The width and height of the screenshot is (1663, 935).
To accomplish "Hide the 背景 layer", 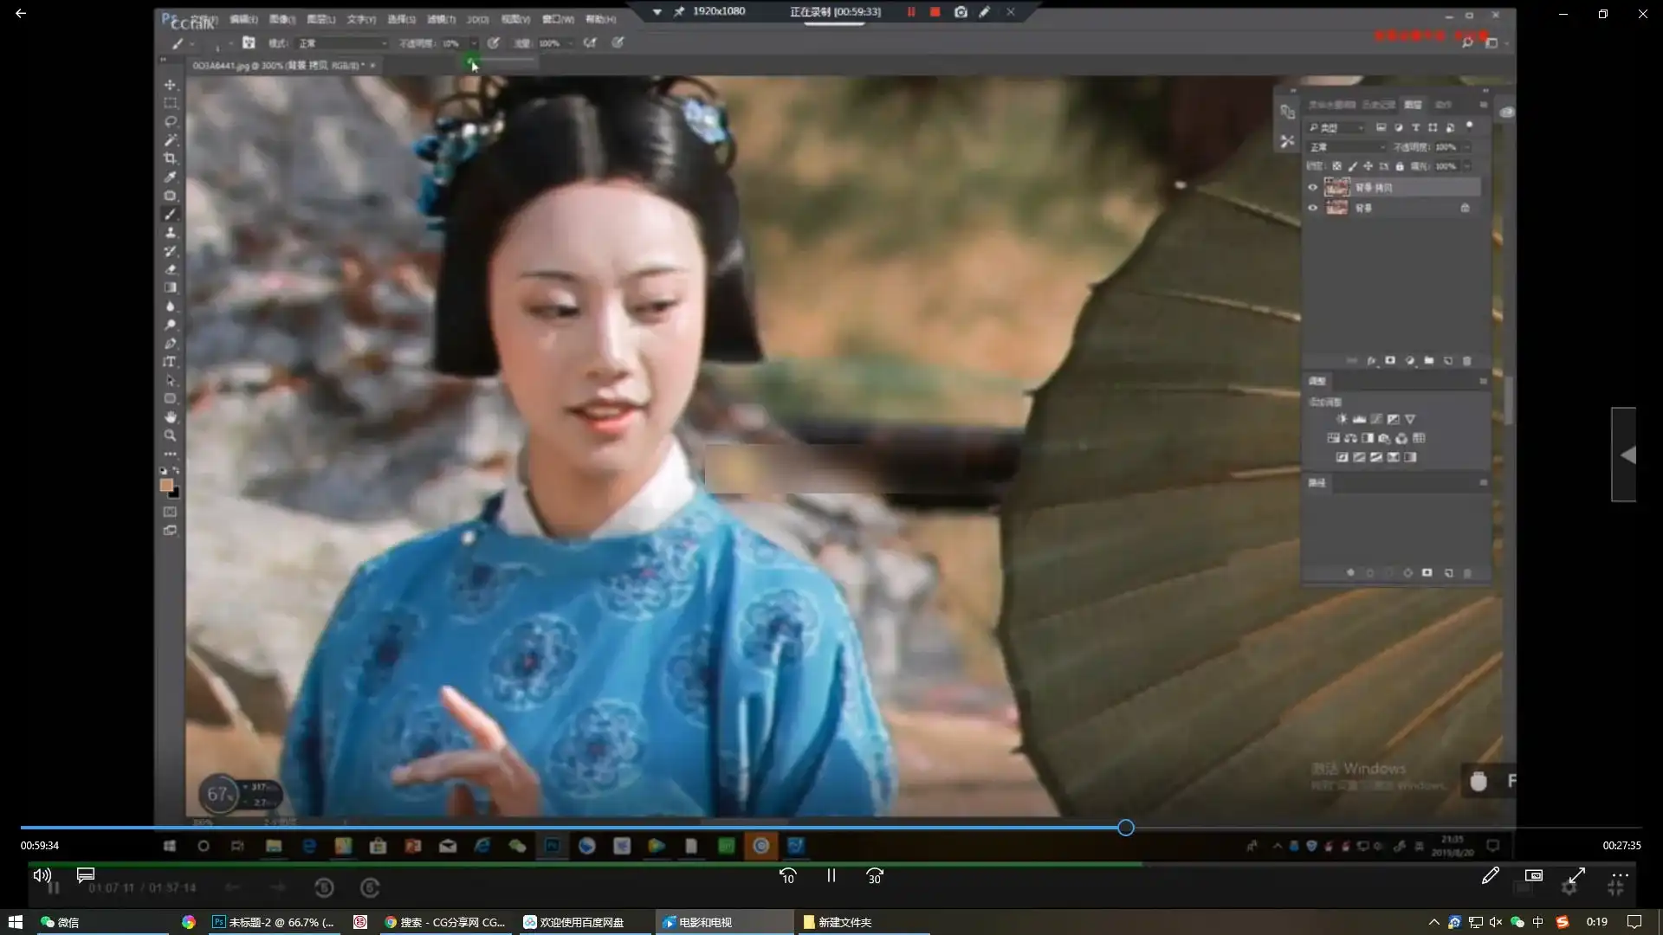I will (x=1313, y=208).
